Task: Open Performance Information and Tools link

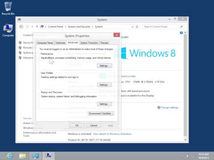Action: click(40, 134)
